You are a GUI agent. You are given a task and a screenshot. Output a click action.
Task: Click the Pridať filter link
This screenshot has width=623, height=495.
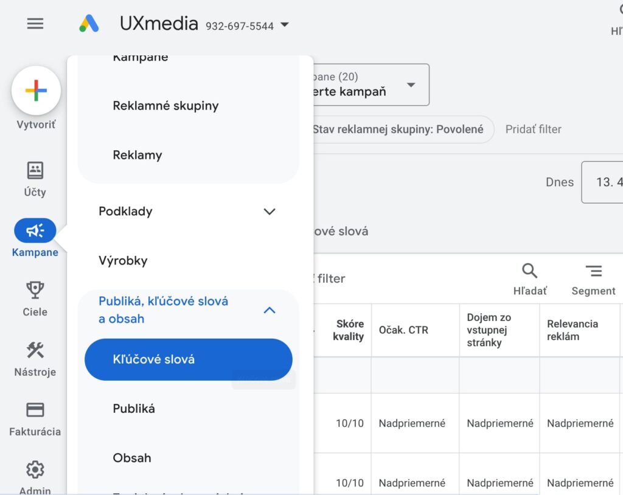click(533, 129)
